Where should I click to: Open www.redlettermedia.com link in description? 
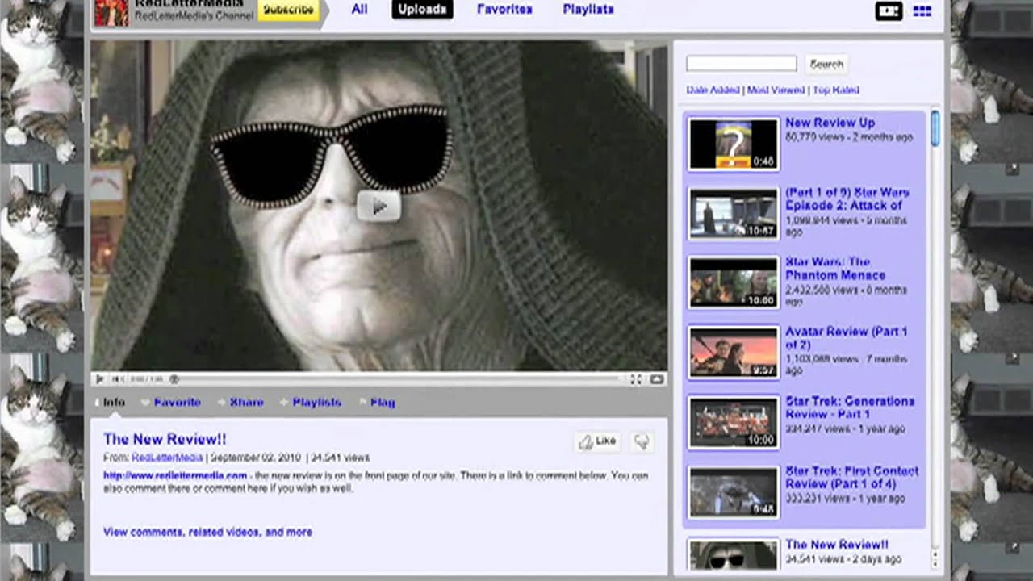175,476
